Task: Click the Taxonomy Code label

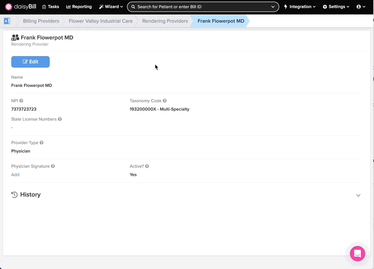Action: tap(145, 101)
